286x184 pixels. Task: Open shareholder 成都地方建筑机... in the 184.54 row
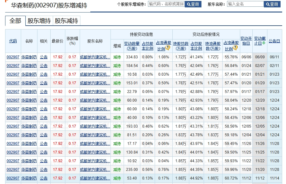tap(95, 66)
